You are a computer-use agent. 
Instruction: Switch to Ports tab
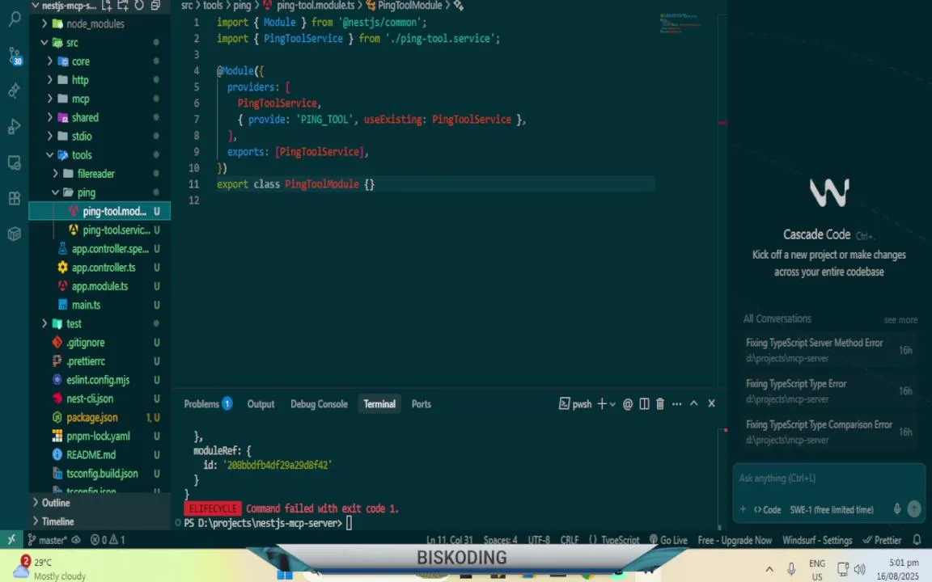(422, 404)
